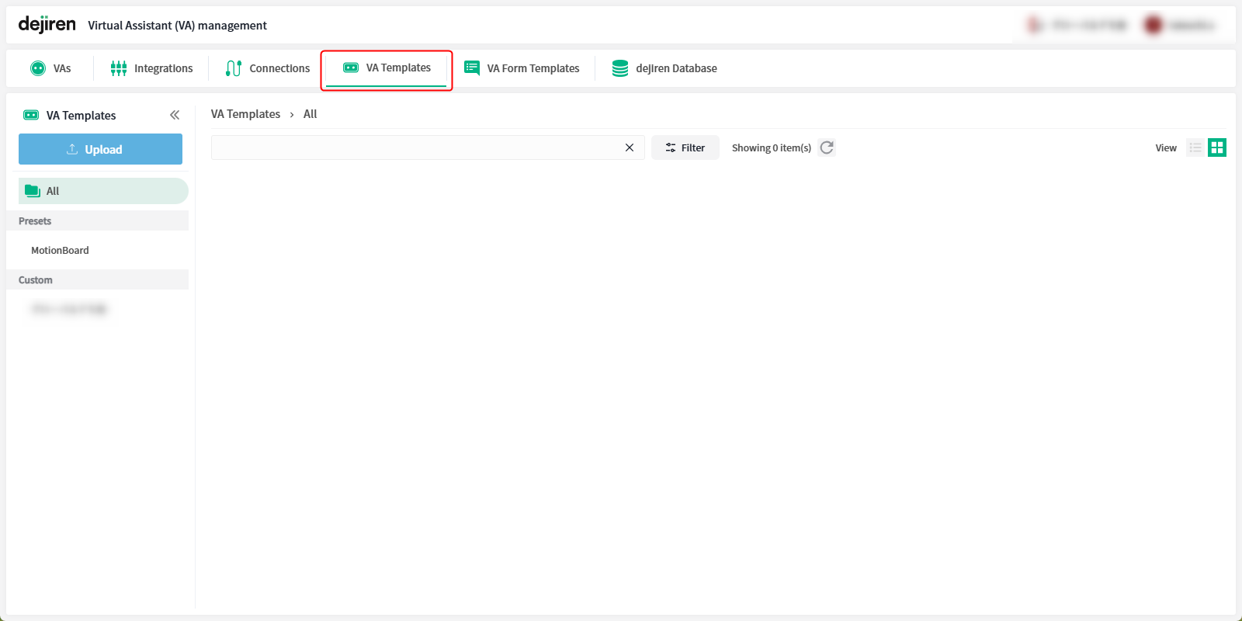Click the VA Templates sidebar title icon
1242x621 pixels.
31,115
